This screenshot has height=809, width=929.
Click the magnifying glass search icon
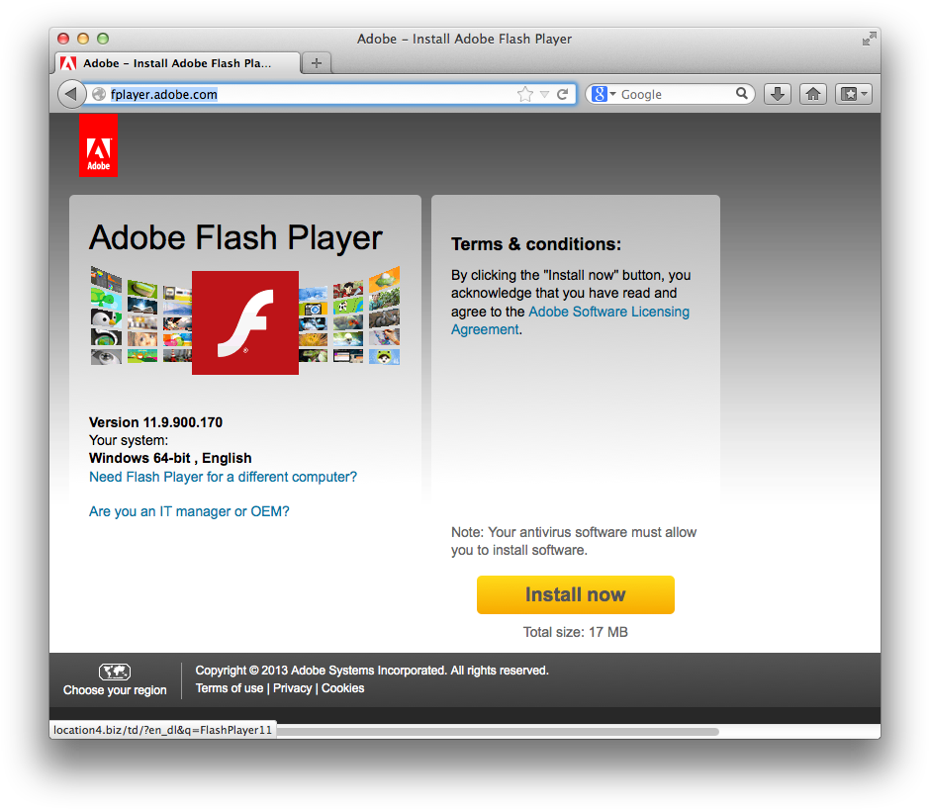742,94
